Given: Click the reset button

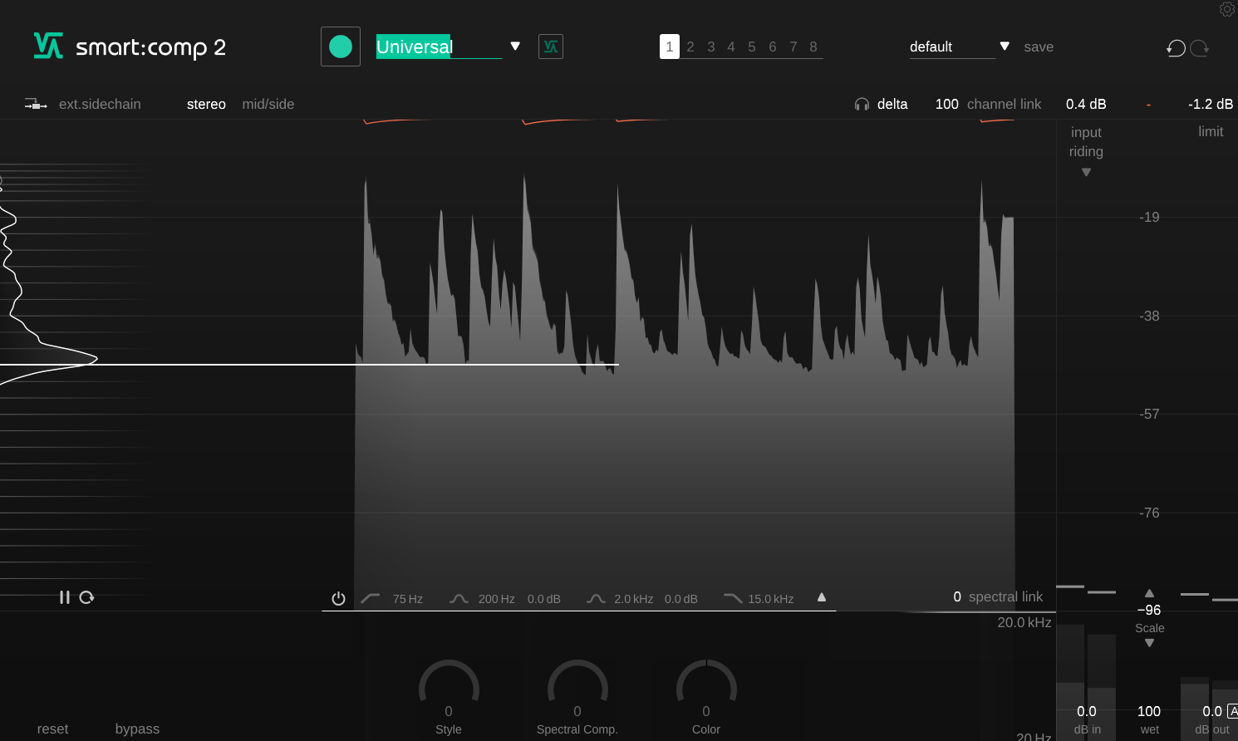Looking at the screenshot, I should (x=52, y=729).
